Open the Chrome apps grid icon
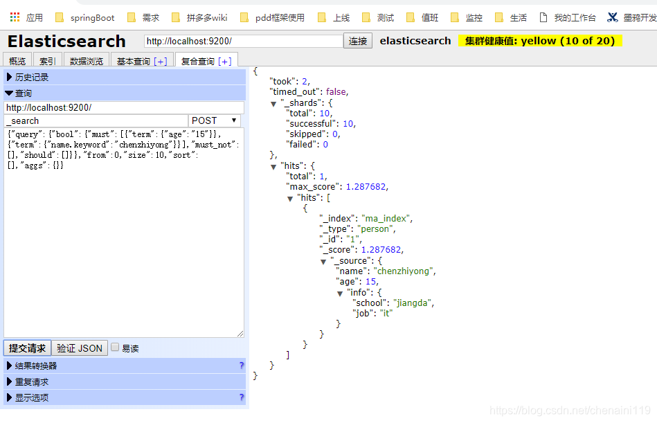657x423 pixels. pyautogui.click(x=15, y=17)
